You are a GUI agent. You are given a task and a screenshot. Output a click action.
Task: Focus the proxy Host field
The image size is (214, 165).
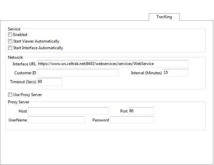tap(68, 111)
